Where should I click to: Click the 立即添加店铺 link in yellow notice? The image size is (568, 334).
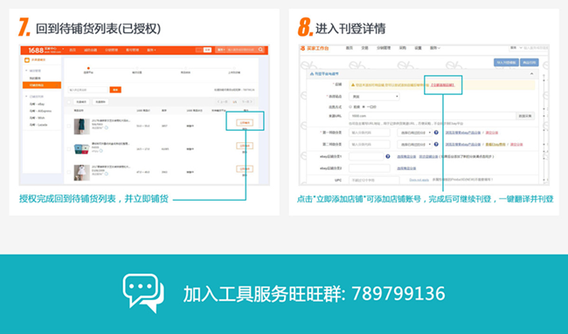pos(442,85)
